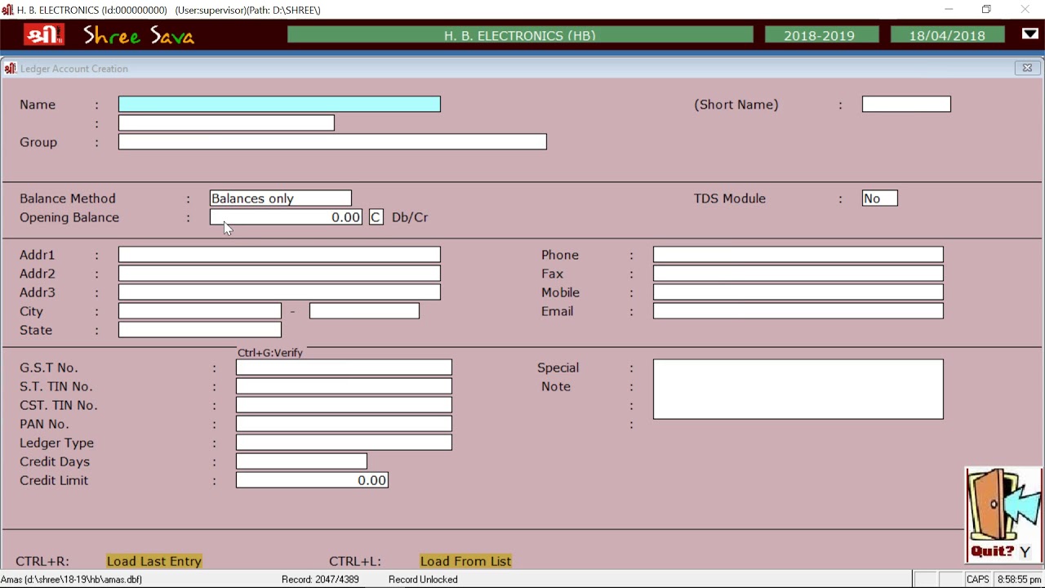Click the Addr2 input field
The height and width of the screenshot is (588, 1045).
point(279,274)
